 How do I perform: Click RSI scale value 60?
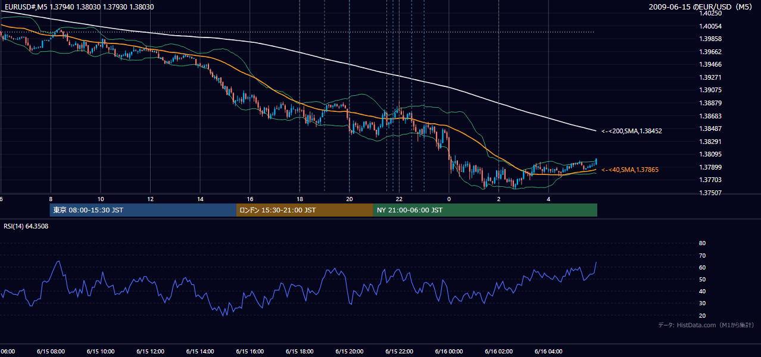point(702,267)
